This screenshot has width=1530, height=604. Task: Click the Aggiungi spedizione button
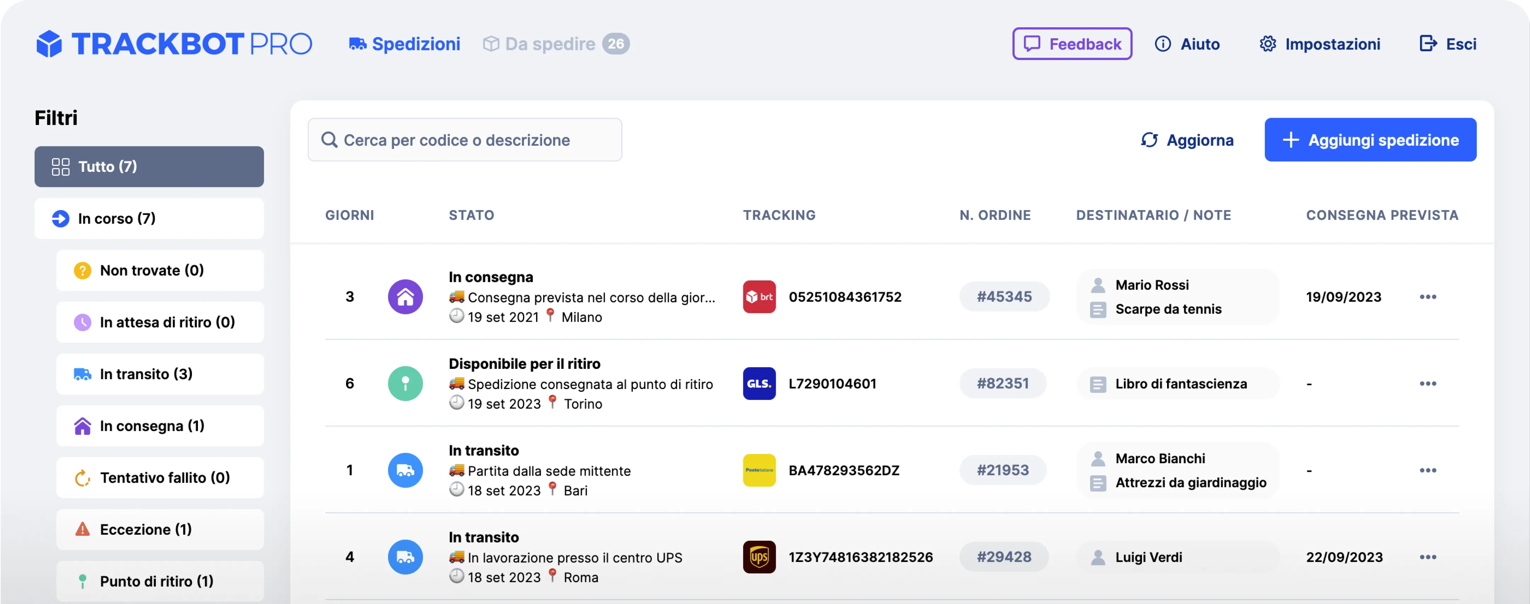pyautogui.click(x=1370, y=140)
